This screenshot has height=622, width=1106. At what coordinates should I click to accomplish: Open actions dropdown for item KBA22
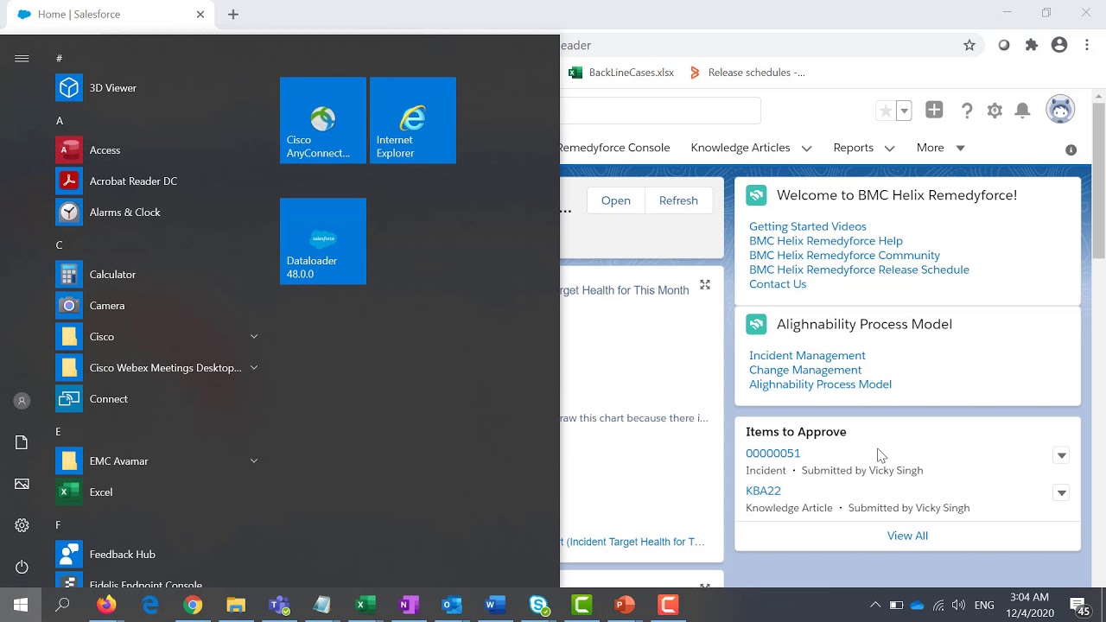pyautogui.click(x=1061, y=493)
